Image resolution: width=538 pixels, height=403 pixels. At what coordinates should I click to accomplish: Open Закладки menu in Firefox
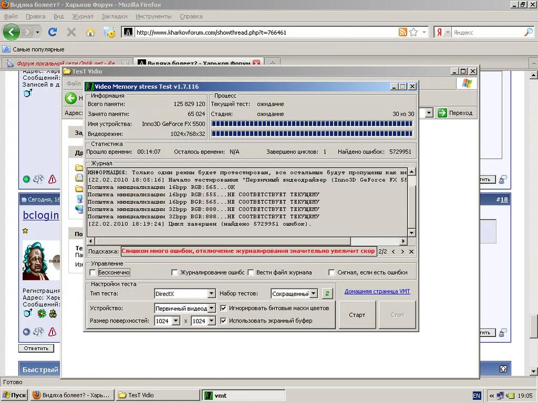coord(114,16)
